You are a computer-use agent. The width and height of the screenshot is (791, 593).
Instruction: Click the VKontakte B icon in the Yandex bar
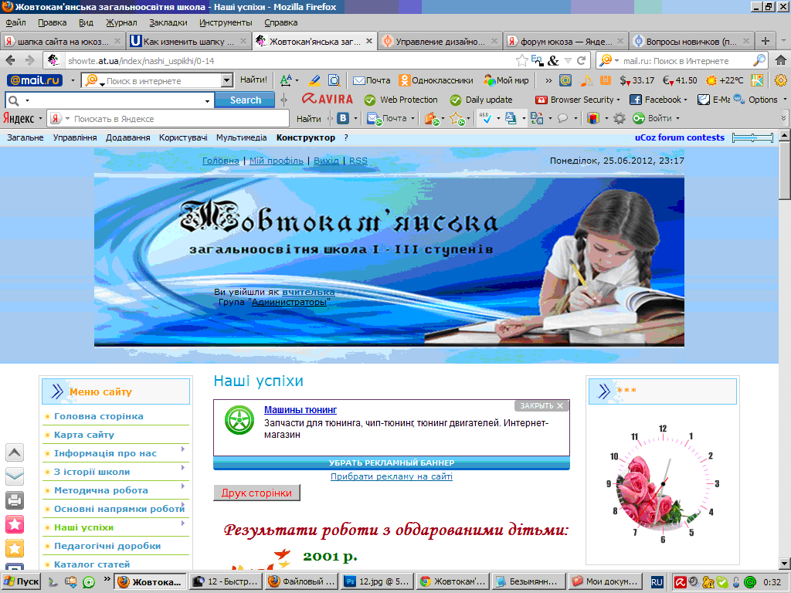[x=343, y=118]
